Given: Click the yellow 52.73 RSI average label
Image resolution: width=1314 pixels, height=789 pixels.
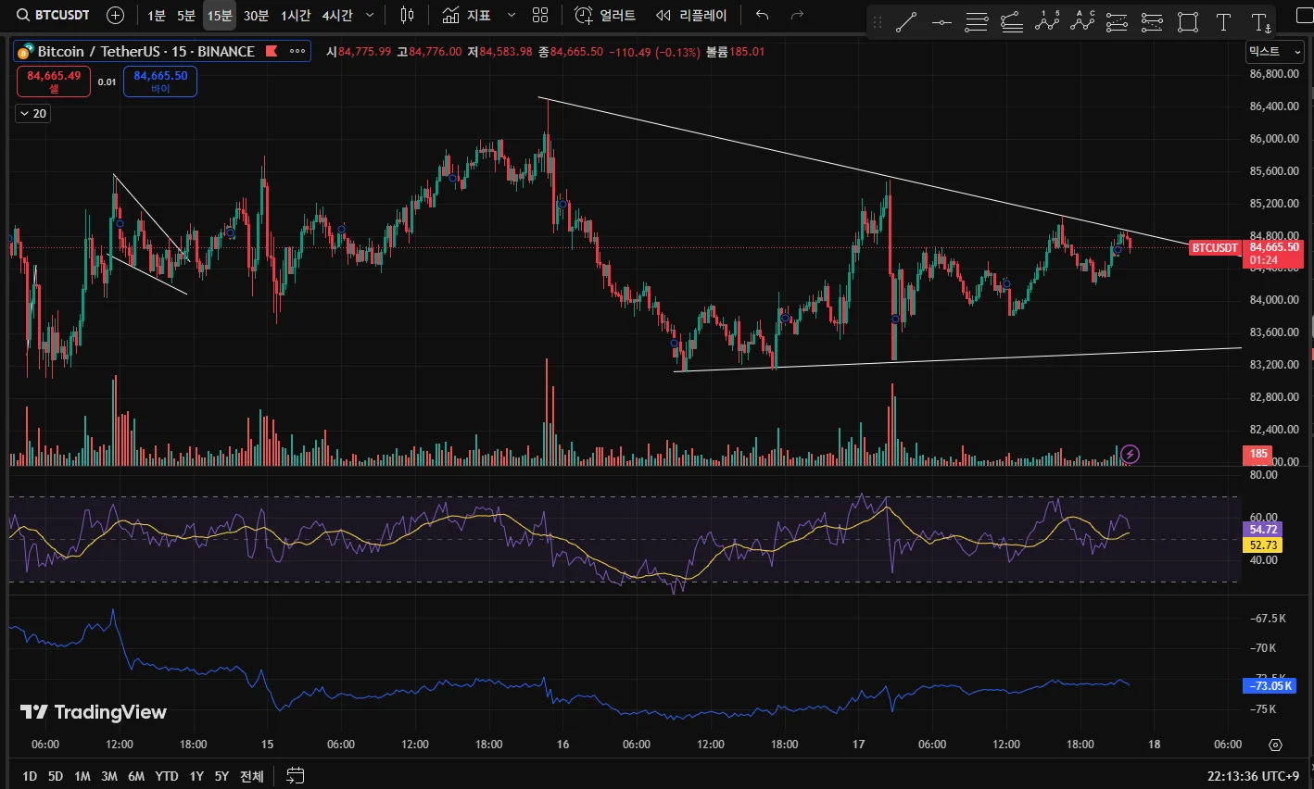Looking at the screenshot, I should [1263, 545].
